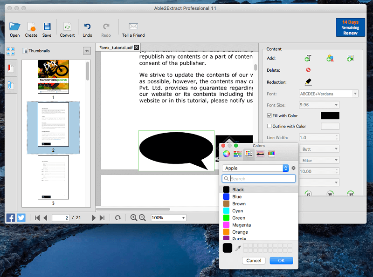The image size is (373, 277).
Task: Open the color list gear options
Action: pos(294,168)
